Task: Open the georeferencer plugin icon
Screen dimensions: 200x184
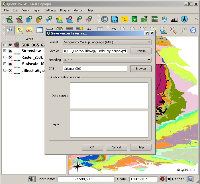Action: 154,19
